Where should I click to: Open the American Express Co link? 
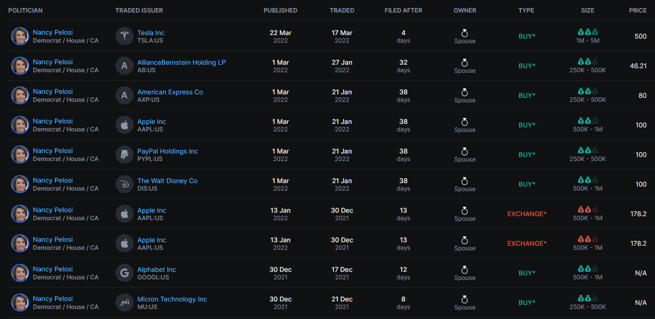[x=170, y=92]
